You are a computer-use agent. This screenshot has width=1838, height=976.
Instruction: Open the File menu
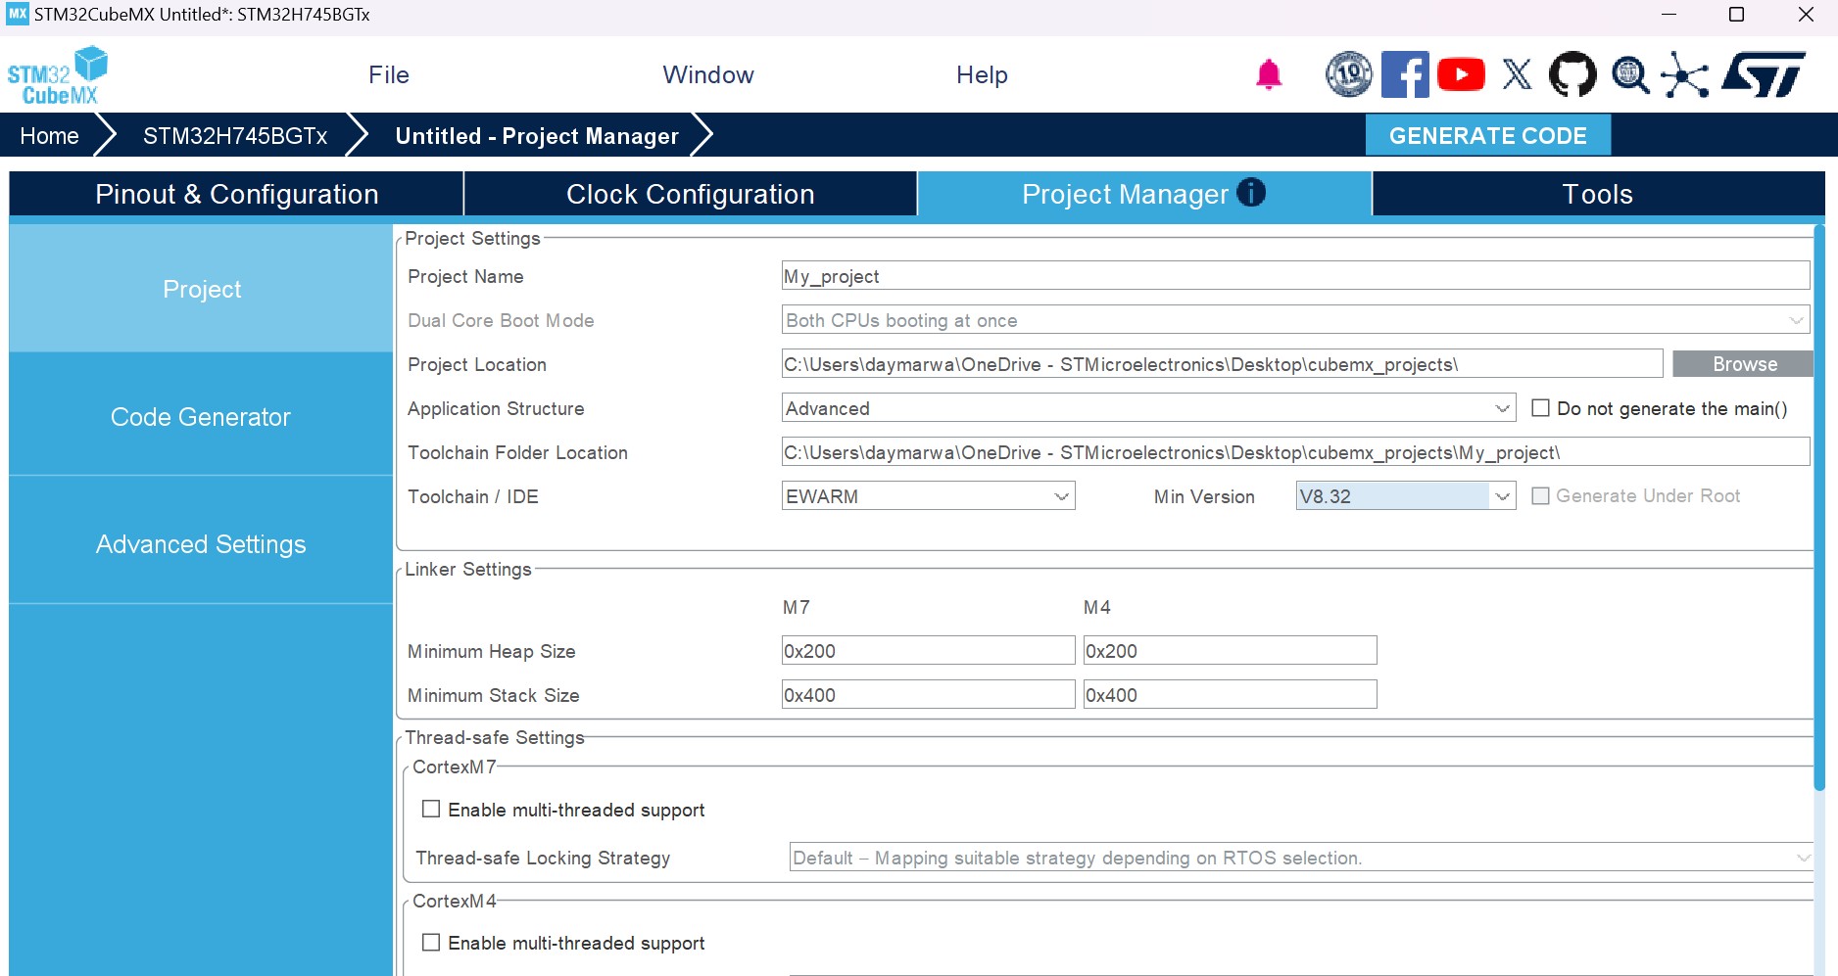pyautogui.click(x=389, y=75)
